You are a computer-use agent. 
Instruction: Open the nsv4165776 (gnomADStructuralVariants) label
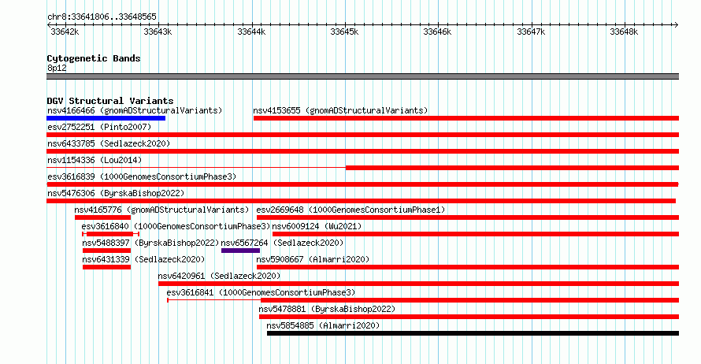tap(161, 210)
